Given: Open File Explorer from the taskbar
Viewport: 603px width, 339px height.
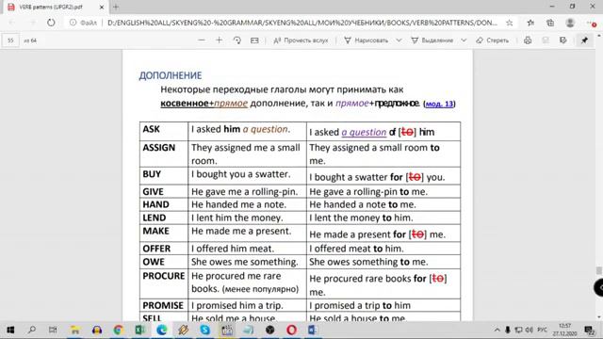Looking at the screenshot, I should [x=75, y=330].
